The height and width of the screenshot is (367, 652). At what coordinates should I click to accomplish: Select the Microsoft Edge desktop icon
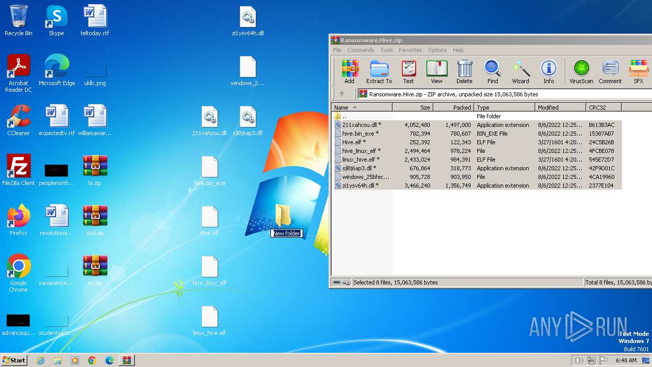point(57,70)
